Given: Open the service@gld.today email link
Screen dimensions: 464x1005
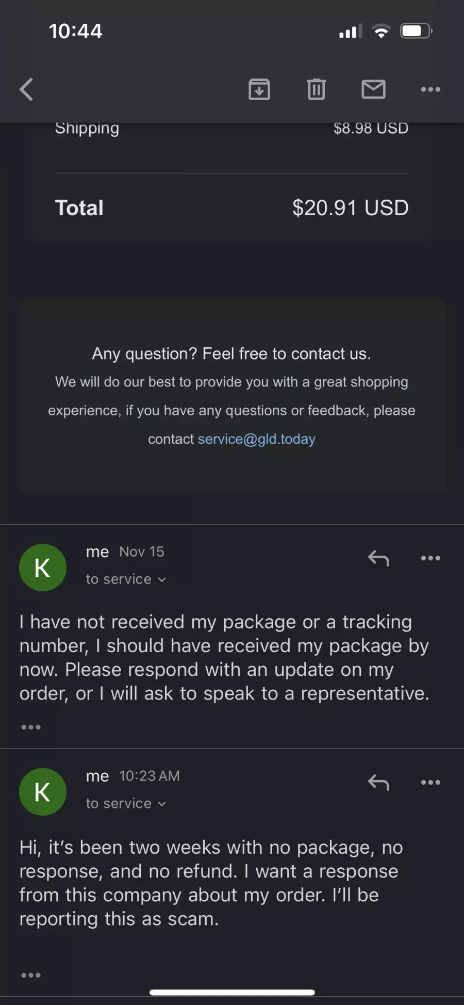Looking at the screenshot, I should pos(257,439).
